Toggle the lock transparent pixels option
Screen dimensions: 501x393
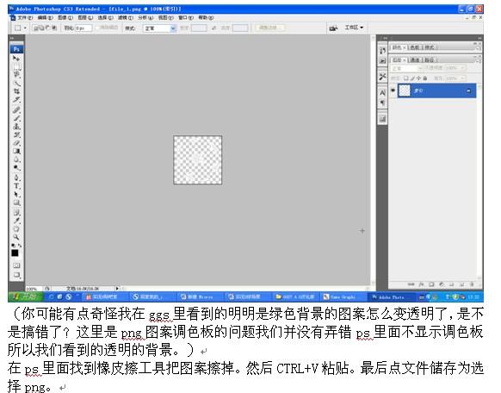pos(405,78)
